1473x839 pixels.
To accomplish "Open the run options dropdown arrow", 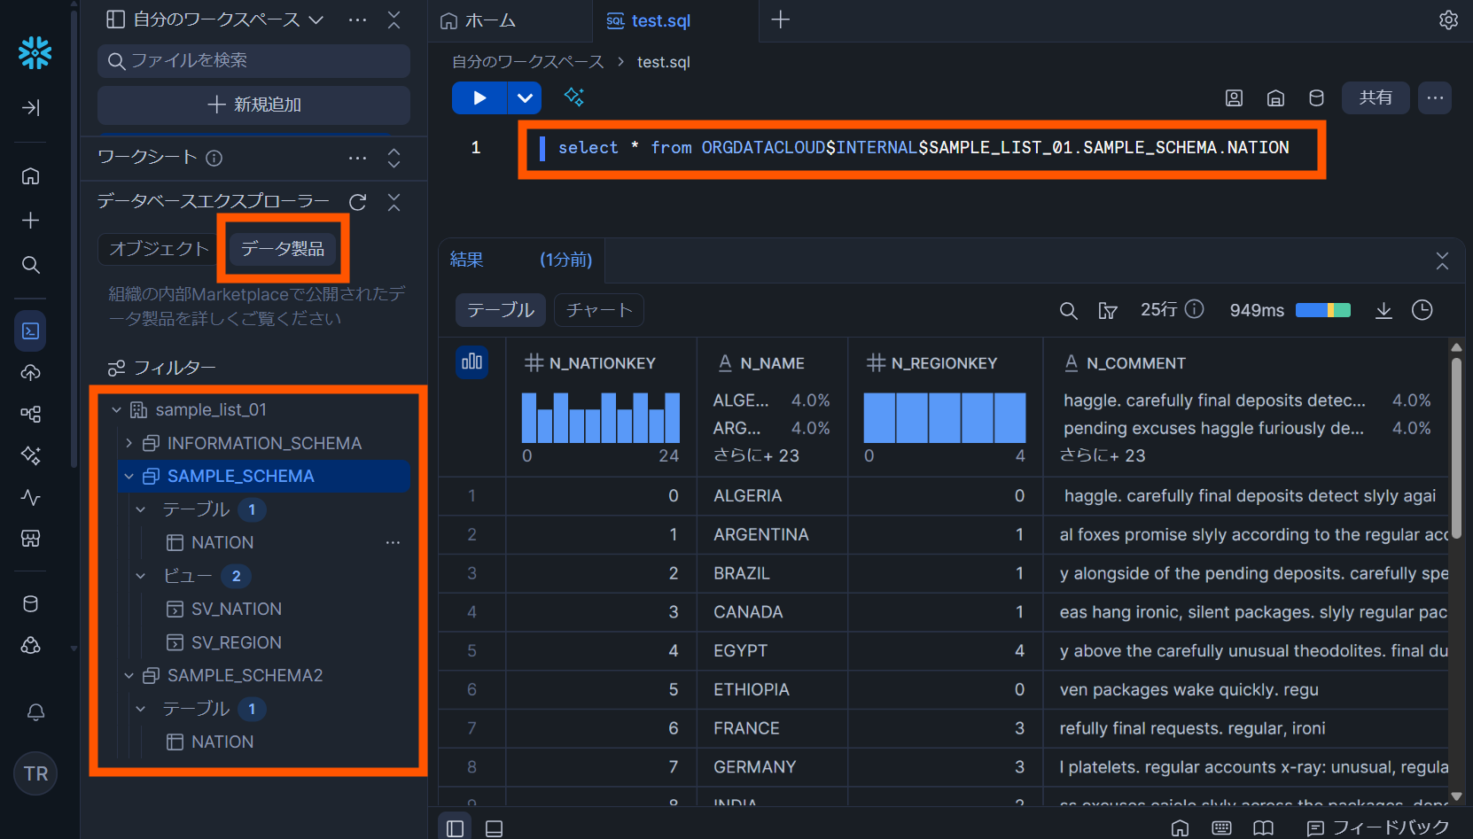I will (525, 97).
